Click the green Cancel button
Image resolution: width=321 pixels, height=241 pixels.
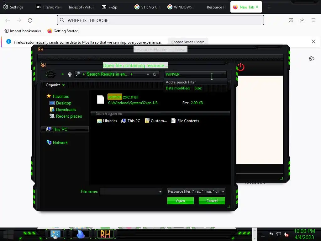(212, 201)
